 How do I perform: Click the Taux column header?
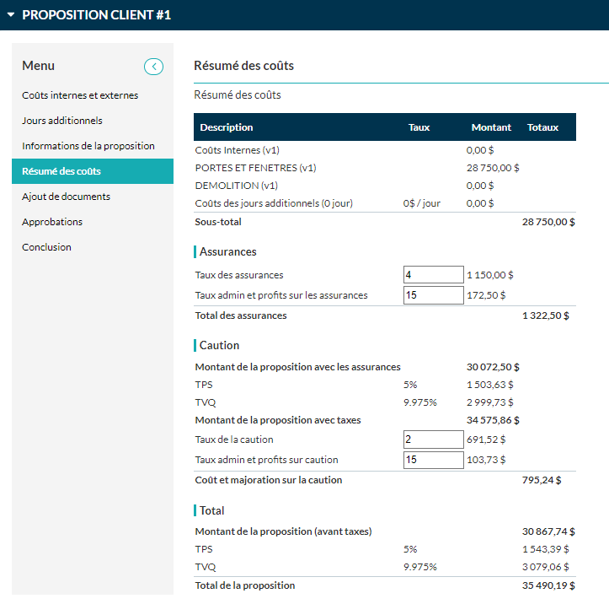click(x=419, y=127)
